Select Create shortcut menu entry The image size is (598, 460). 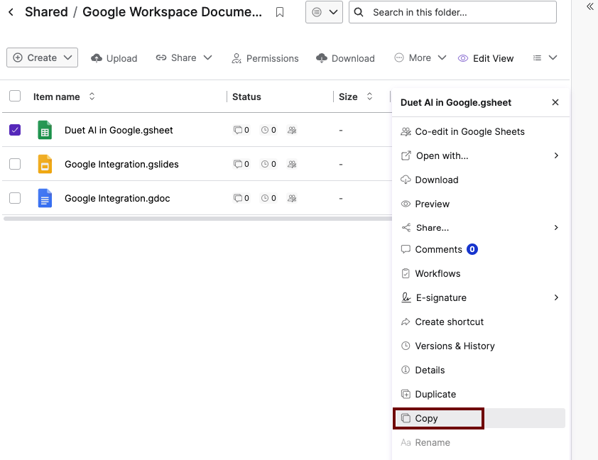[481, 322]
